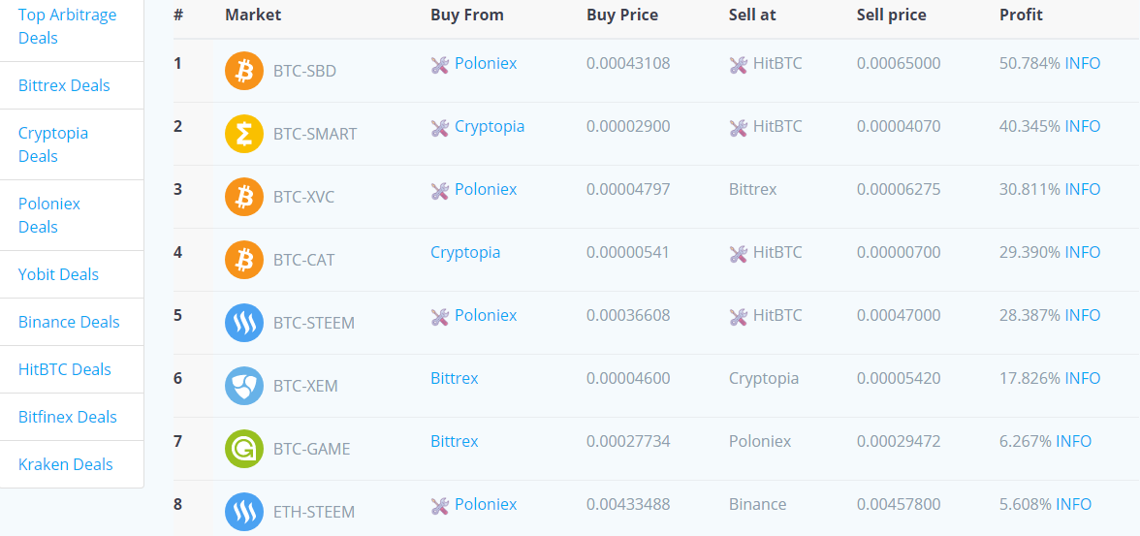Go to Top Arbitrage Deals

click(x=67, y=26)
